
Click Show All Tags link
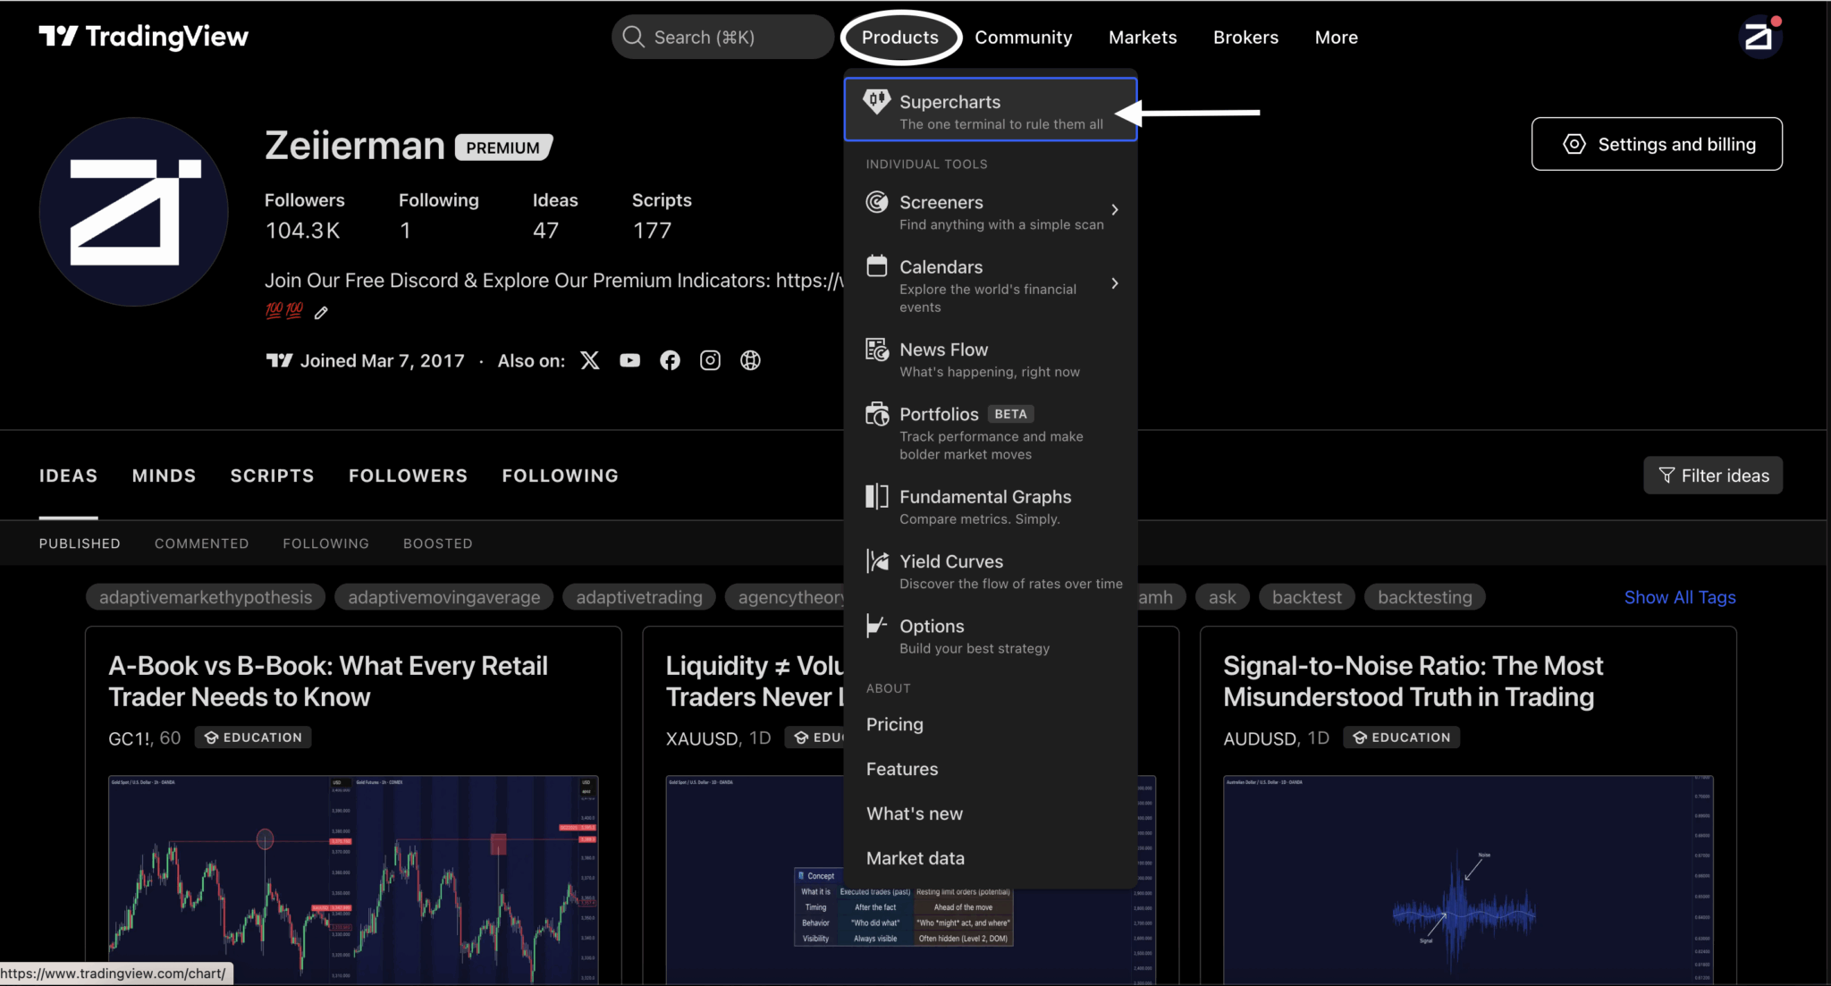1680,597
